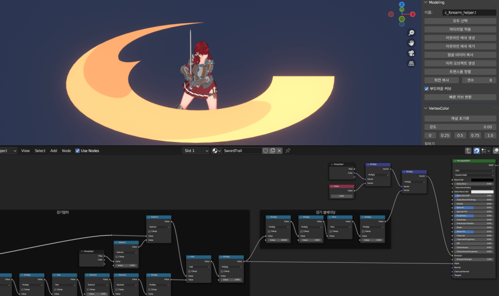Open the Select menu in node editor
The width and height of the screenshot is (499, 296).
40,151
